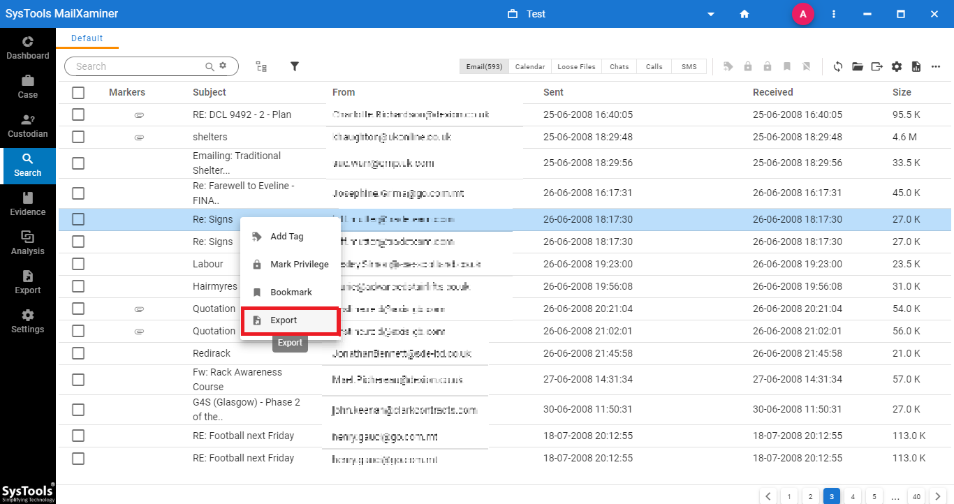Open the Case section in sidebar
954x504 pixels.
28,87
